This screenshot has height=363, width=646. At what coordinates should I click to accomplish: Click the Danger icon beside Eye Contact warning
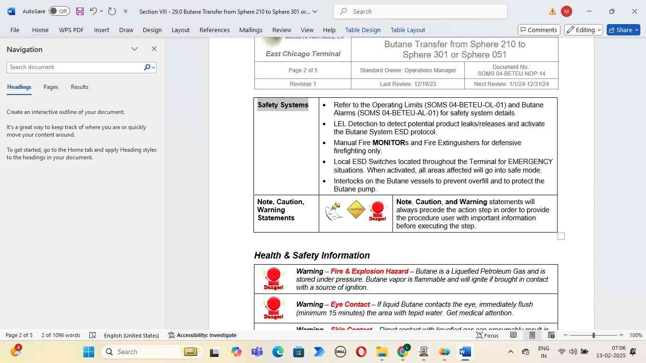[273, 308]
